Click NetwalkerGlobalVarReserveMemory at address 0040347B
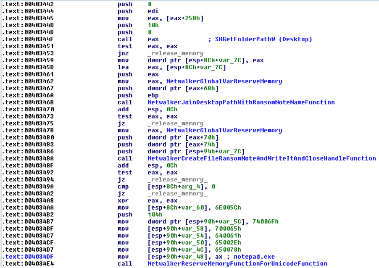This screenshot has width=379, height=268. click(x=224, y=130)
